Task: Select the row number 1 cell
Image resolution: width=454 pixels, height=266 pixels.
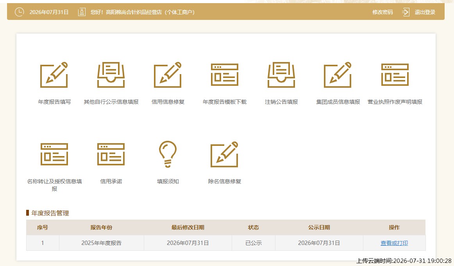Action: coord(43,243)
